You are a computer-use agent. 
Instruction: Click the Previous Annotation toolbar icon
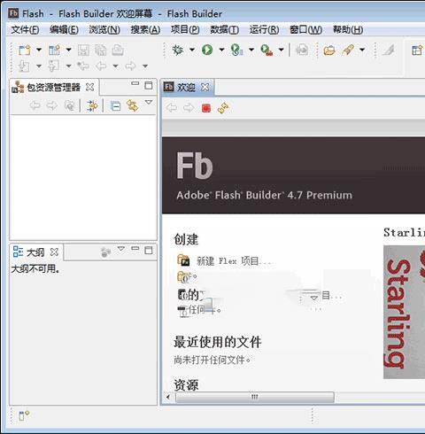point(53,66)
